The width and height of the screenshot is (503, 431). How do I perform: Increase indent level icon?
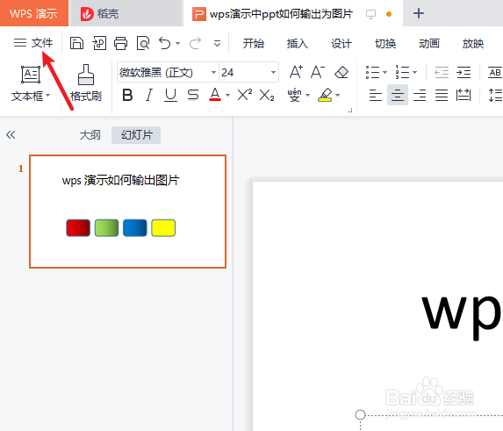(x=463, y=72)
